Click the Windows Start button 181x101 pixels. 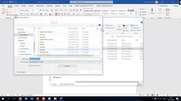tap(3, 98)
